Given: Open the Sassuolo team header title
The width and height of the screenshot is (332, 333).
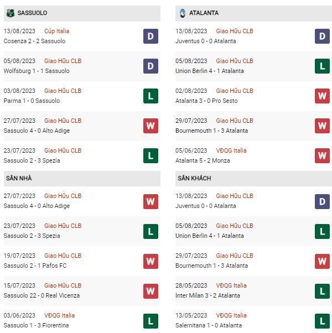Looking at the screenshot, I should [x=32, y=13].
